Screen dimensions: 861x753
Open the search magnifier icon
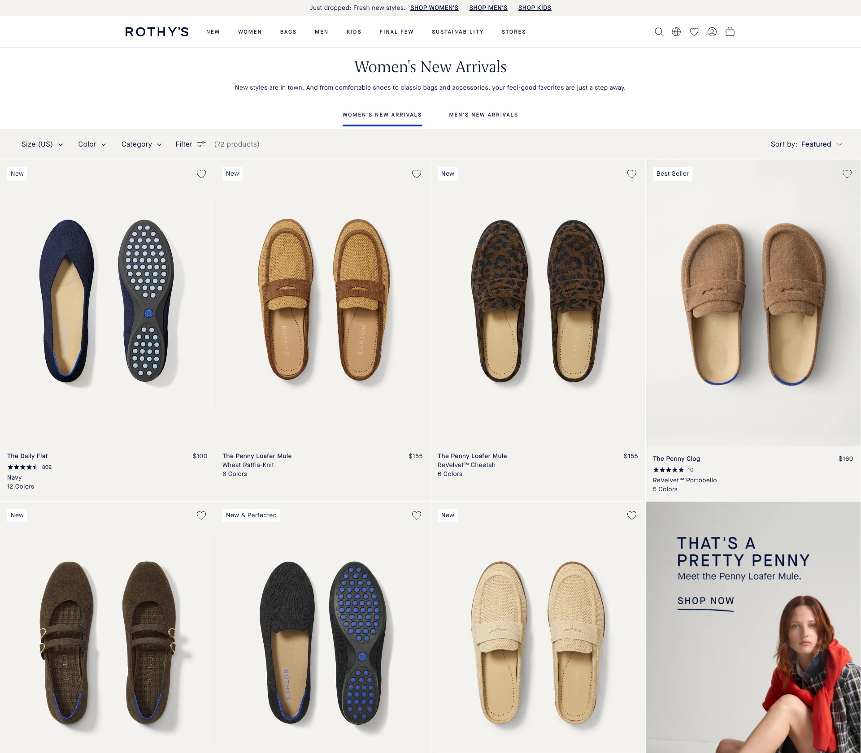click(x=659, y=32)
